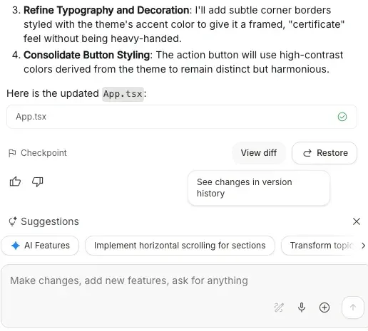Click the Suggestions lightbulb icon
Viewport: 368px width, 331px height.
pyautogui.click(x=13, y=221)
